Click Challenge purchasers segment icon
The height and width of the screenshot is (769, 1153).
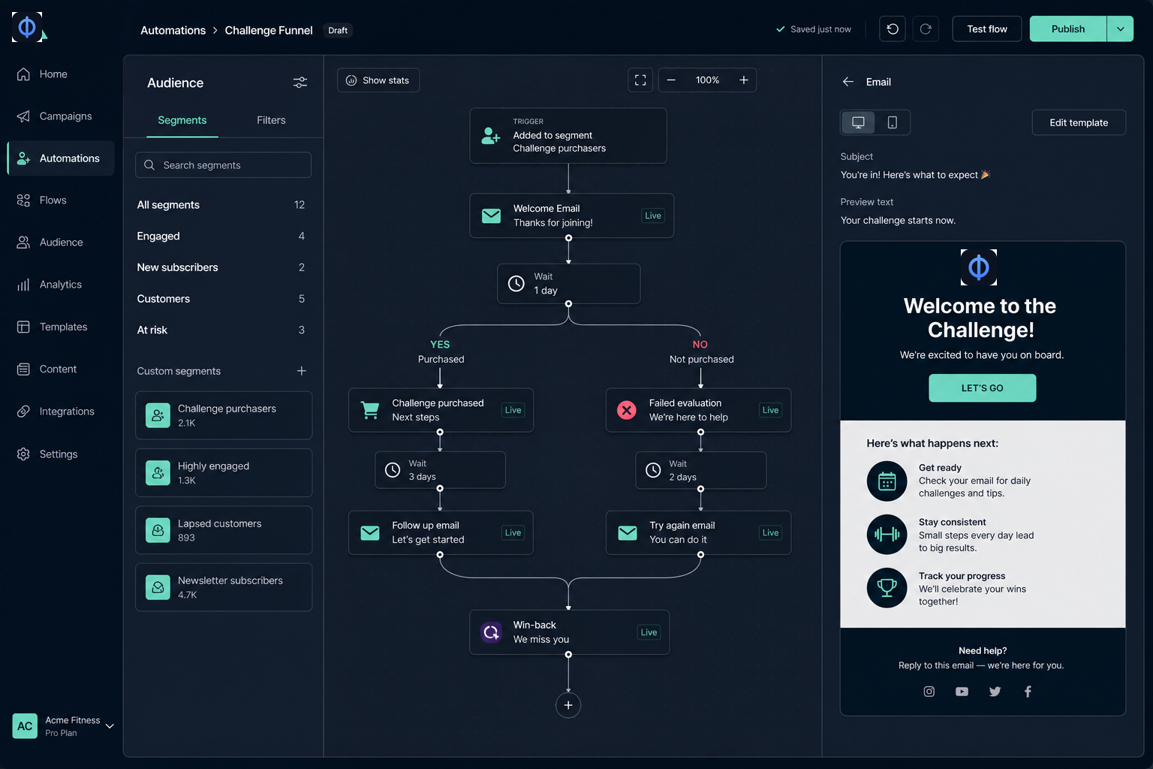click(158, 415)
